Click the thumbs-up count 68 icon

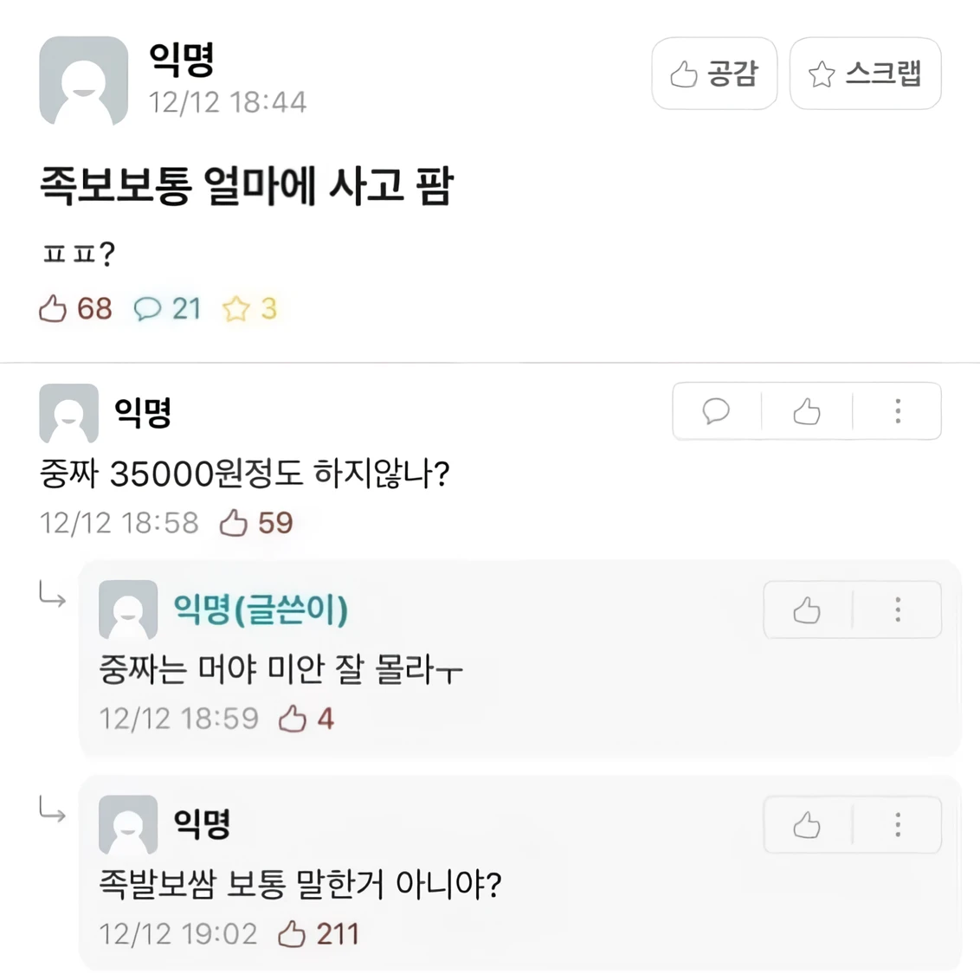[54, 308]
